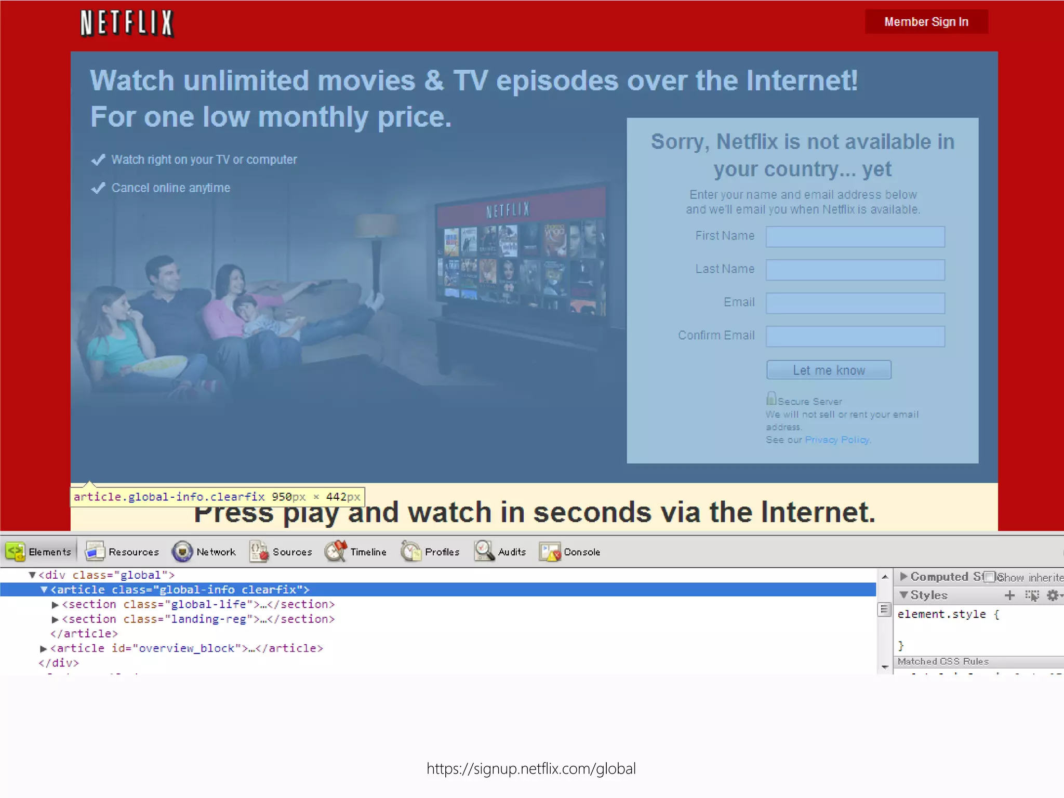Collapse the div class="global" node
Screen dimensions: 1064x798
[32, 575]
